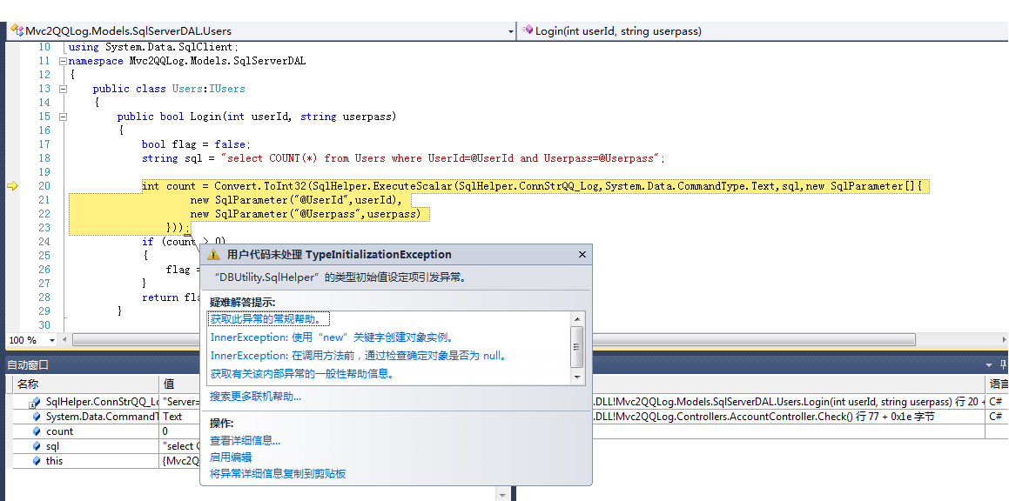Open the 查看详细信息 link

(x=245, y=441)
